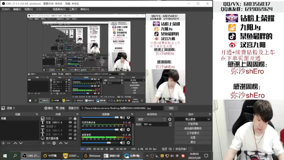Add a new scene with the plus icon
Screen dimensions: 284x160
3,143
